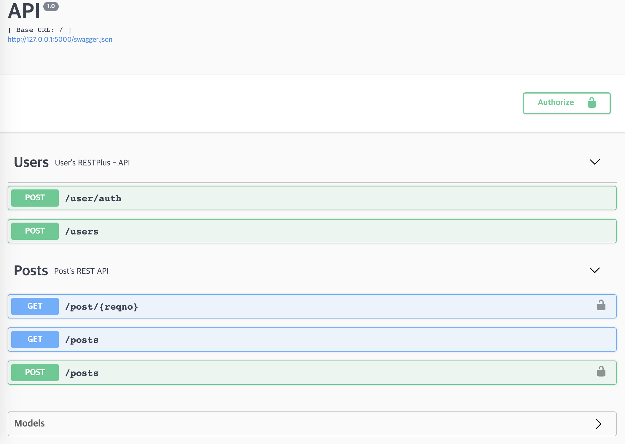This screenshot has height=444, width=625.
Task: Click the /post/{reqno} path text
Action: [x=102, y=307]
